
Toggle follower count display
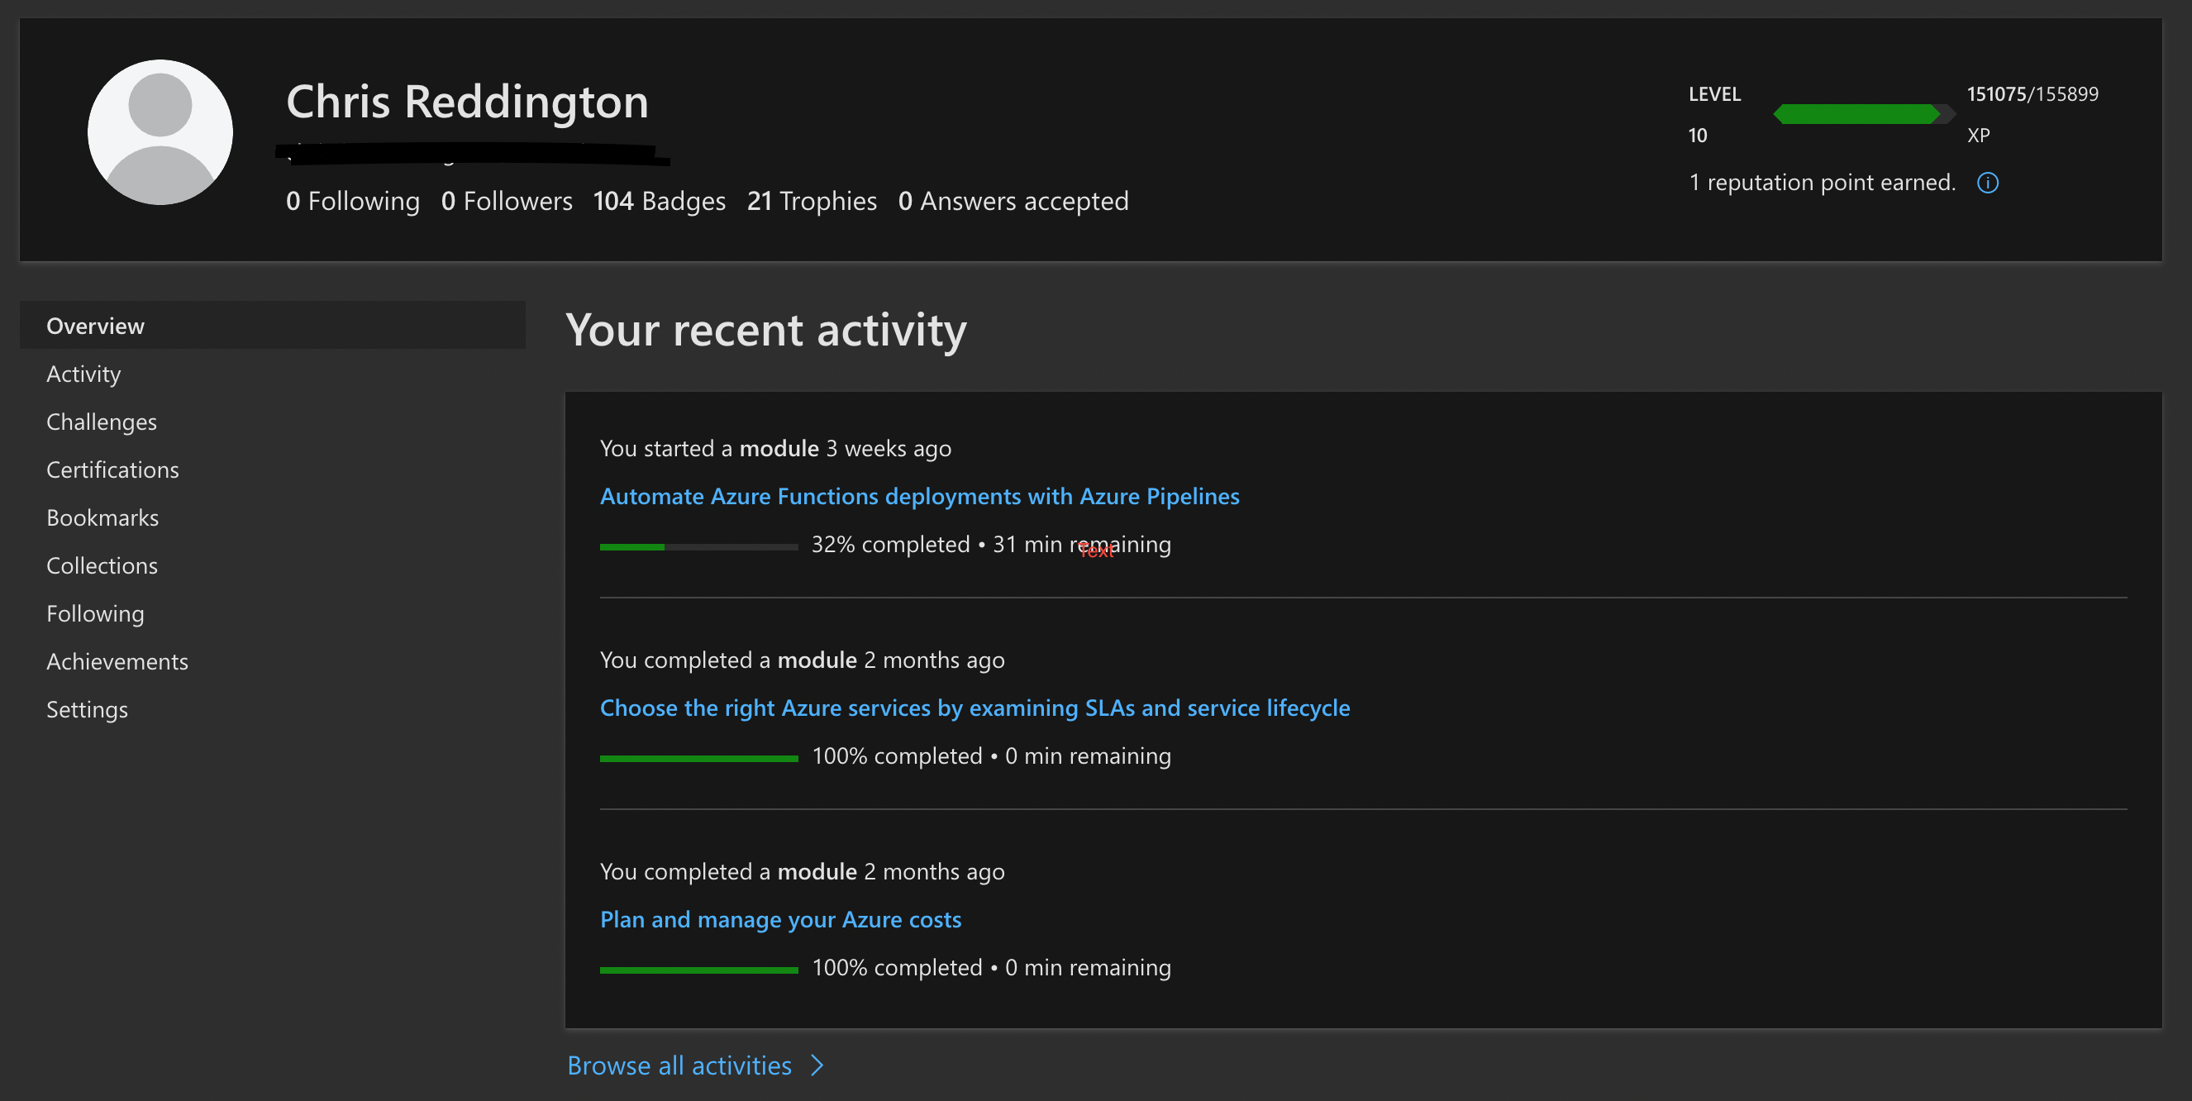(507, 199)
